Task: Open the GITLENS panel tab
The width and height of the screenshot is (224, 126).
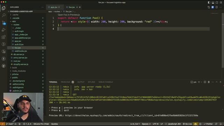Action: coord(91,82)
